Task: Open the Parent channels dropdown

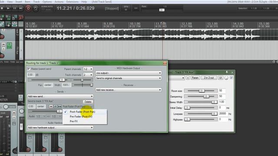Action: tap(88, 69)
